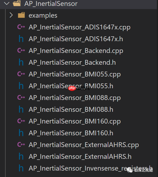Open AP_InertialSensor_Invensense_registers.h file
Image resolution: width=158 pixels, height=177 pixels.
(91, 168)
